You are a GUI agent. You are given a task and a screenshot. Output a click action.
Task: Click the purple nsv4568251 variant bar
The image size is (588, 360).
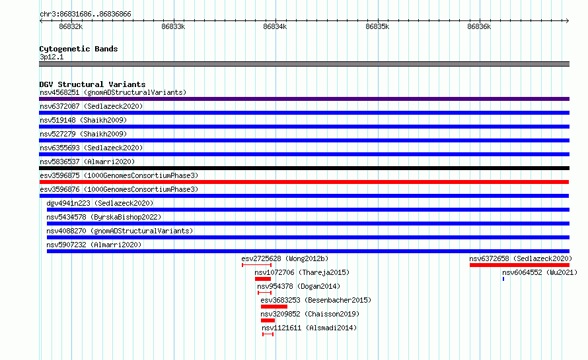point(304,99)
